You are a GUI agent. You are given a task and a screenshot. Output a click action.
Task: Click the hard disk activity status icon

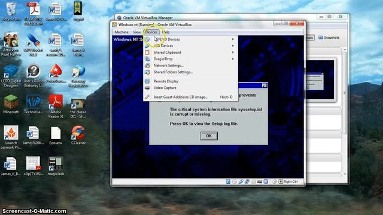coord(228,182)
